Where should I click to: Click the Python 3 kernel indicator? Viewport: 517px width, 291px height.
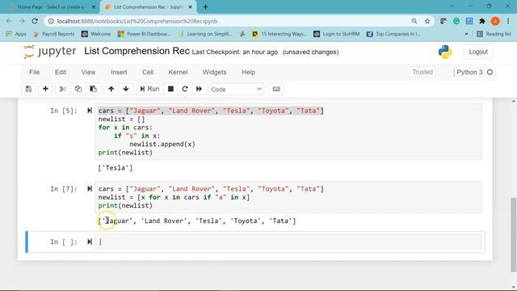pos(474,72)
